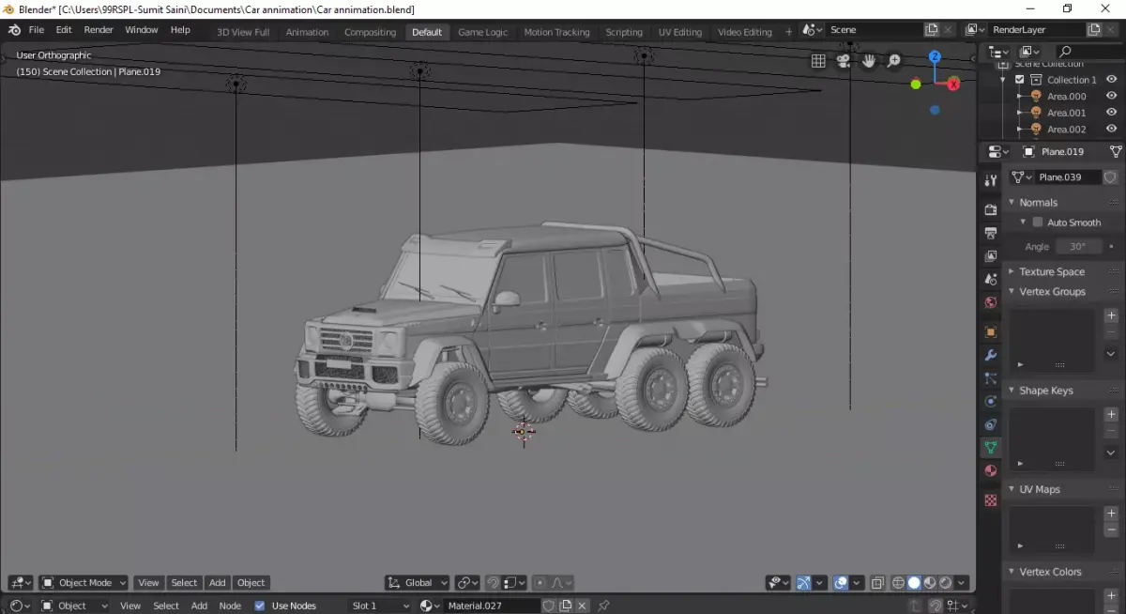Click the magnifier zoom-view icon
The image size is (1126, 614).
point(894,61)
